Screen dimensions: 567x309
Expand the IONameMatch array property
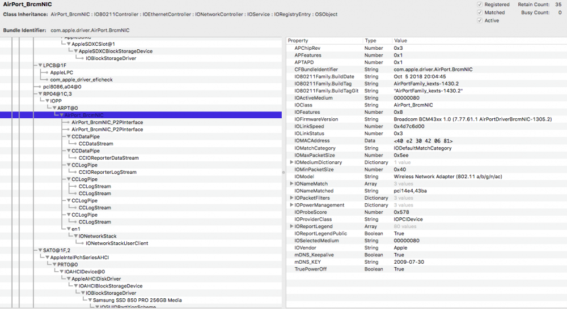click(291, 184)
